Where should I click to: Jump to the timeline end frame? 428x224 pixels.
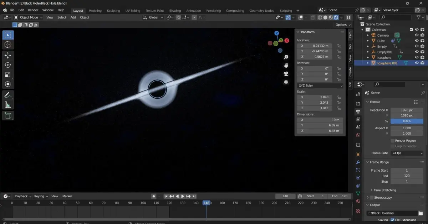(x=194, y=196)
